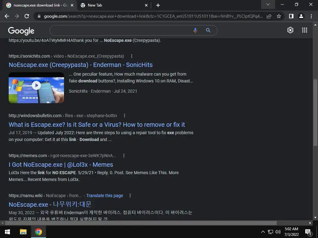Open options for the sonichits.com result
Screen dimensions: 318x238
132,56
